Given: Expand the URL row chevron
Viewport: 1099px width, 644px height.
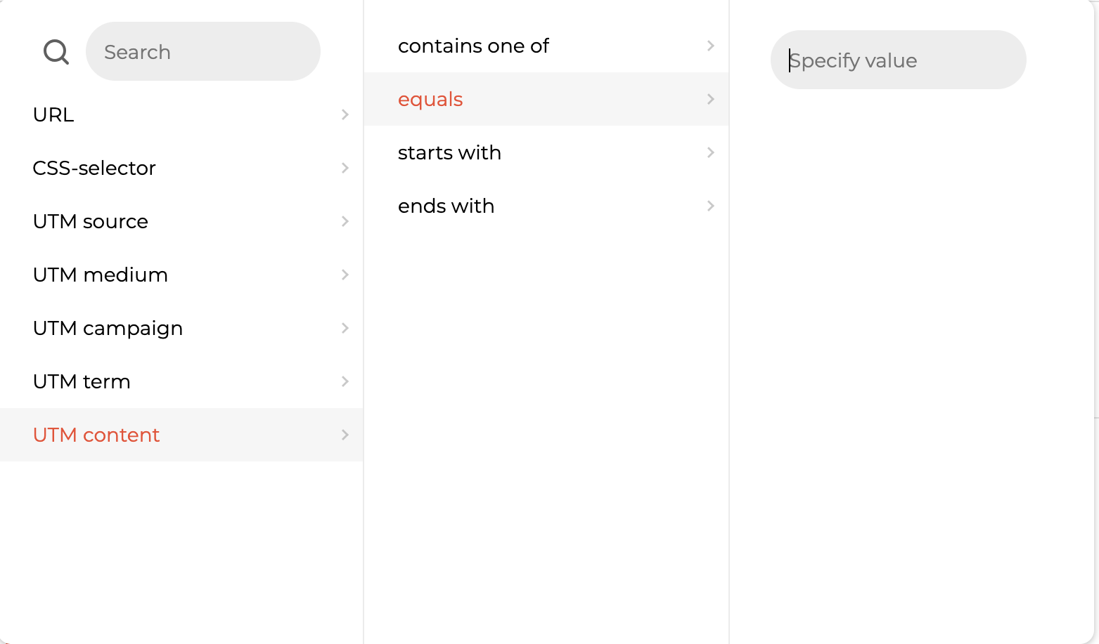Looking at the screenshot, I should click(345, 114).
